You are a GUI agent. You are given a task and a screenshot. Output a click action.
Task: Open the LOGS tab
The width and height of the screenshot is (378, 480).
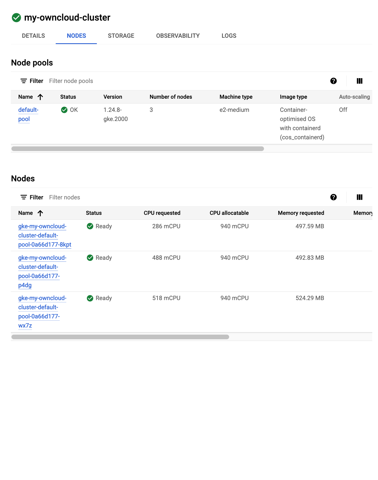click(x=229, y=36)
